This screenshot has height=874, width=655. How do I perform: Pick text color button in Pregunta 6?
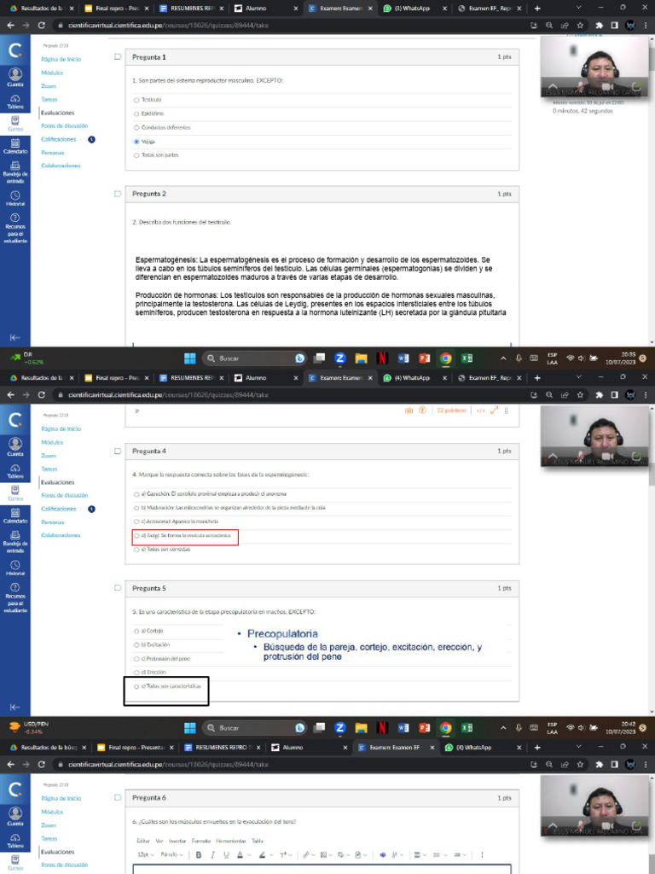click(240, 854)
